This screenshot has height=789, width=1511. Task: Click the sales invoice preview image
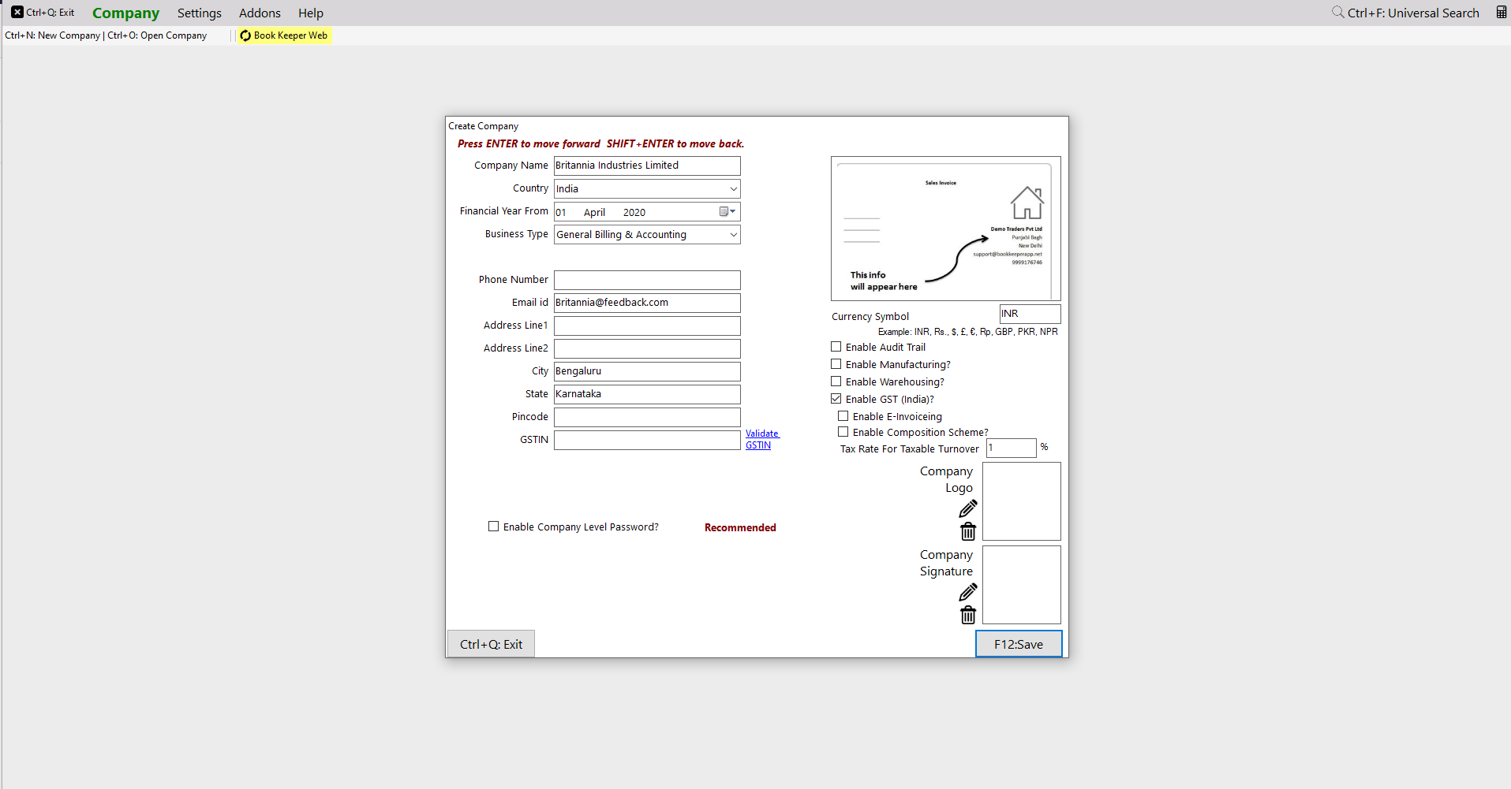click(x=945, y=229)
